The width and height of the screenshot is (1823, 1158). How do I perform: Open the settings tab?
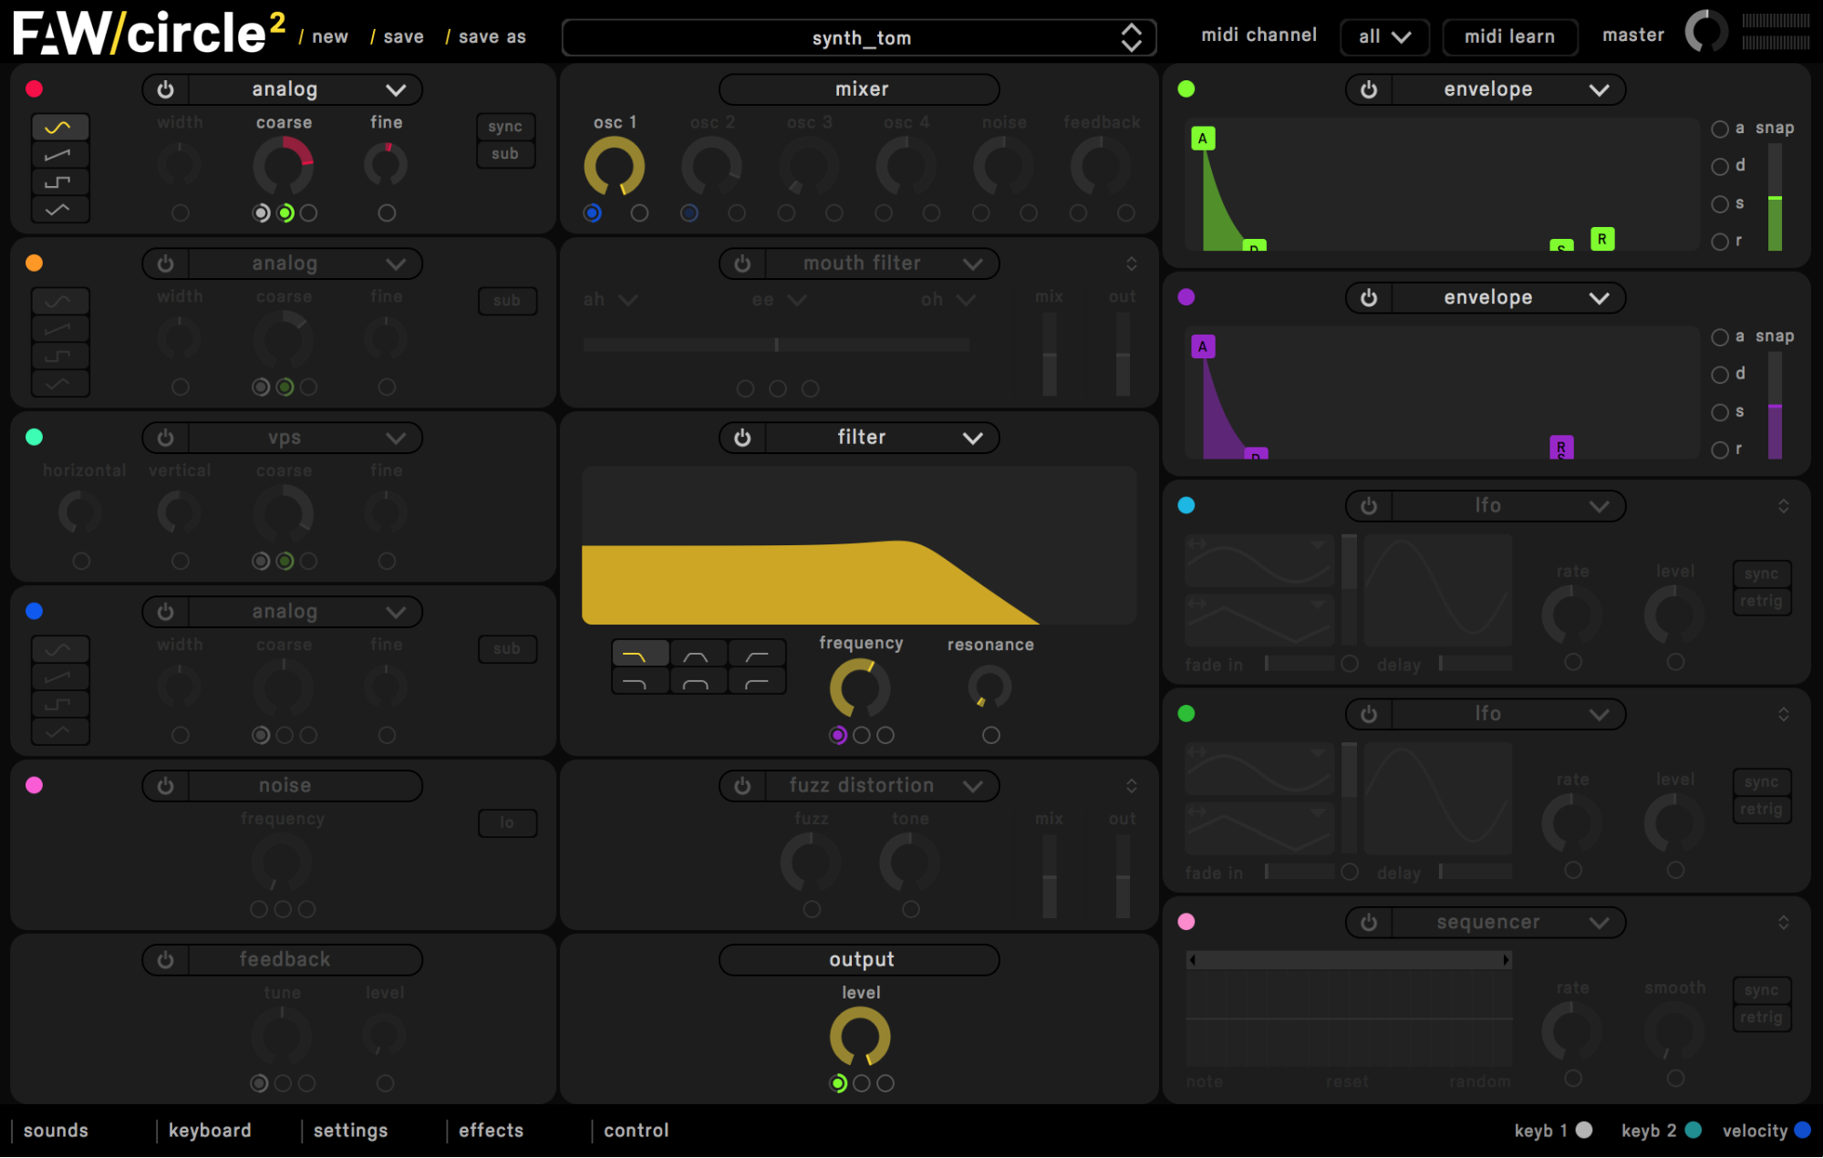tap(351, 1131)
